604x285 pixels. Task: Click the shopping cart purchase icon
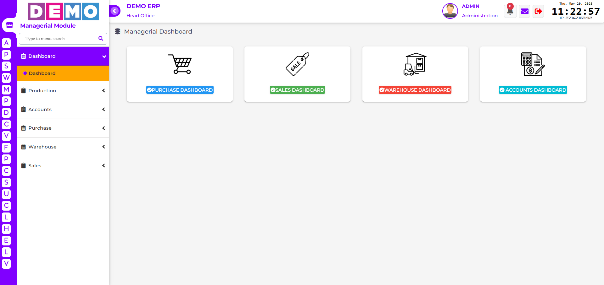[180, 64]
